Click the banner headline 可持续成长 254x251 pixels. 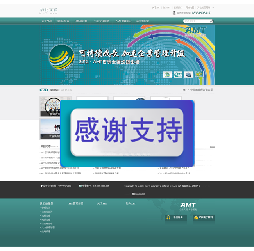99,53
